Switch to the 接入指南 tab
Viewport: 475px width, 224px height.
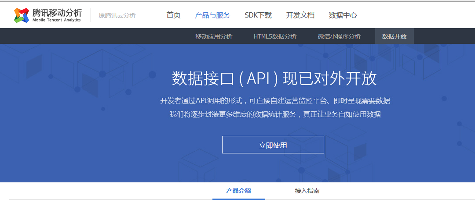[307, 191]
